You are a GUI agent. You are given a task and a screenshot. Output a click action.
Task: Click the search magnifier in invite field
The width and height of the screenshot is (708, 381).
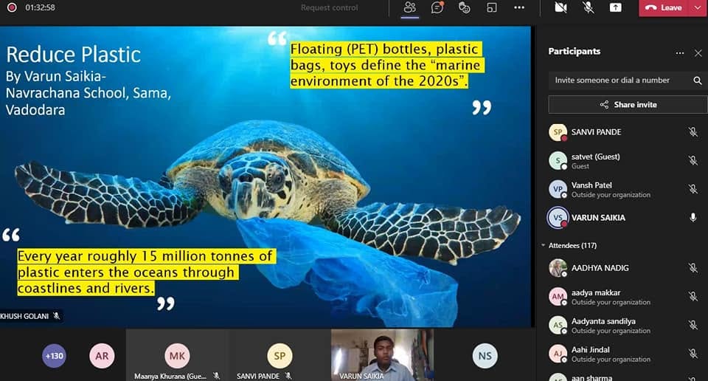click(x=698, y=80)
